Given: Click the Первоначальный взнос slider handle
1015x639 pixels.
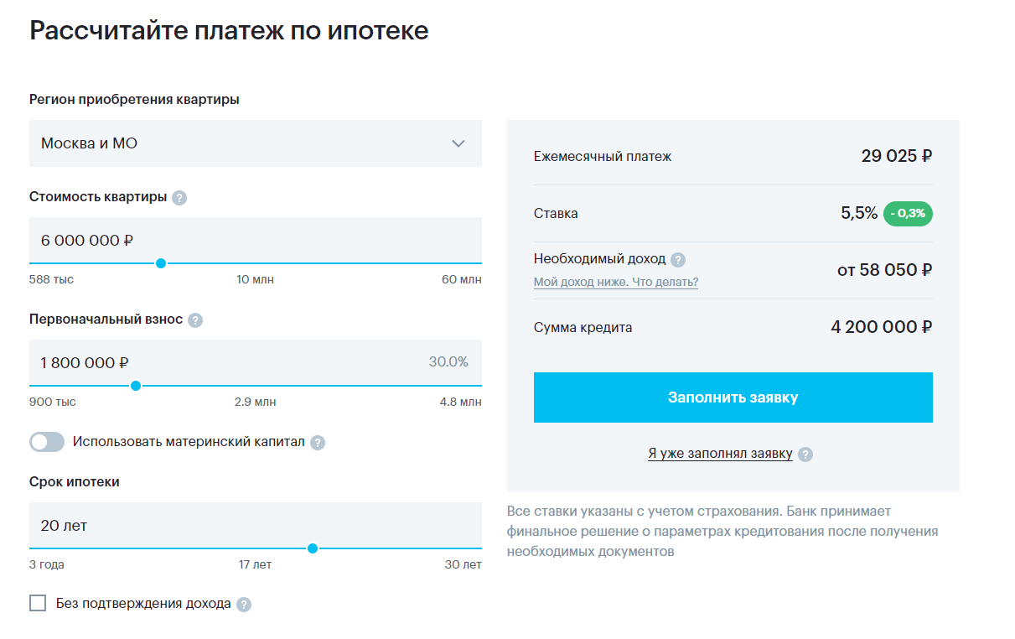Looking at the screenshot, I should tap(136, 386).
